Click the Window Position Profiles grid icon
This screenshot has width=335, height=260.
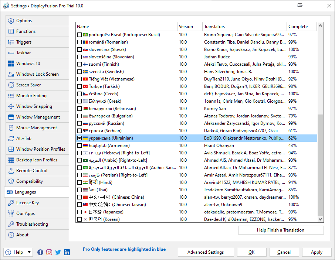tap(11, 149)
